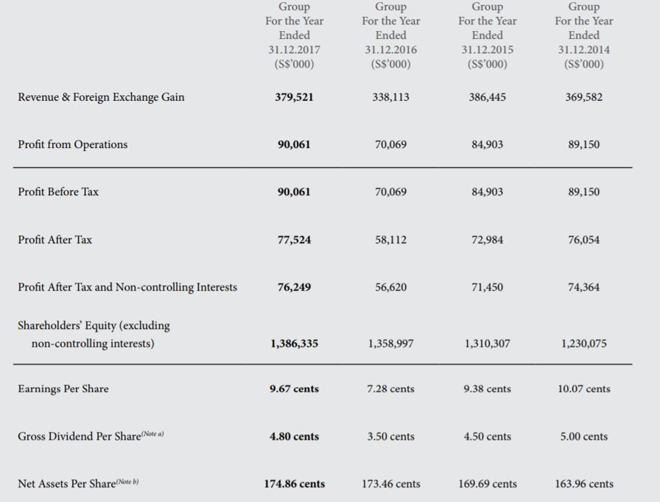Select the 2015 Profit After Tax 72,984
The height and width of the screenshot is (502, 660).
coord(487,240)
